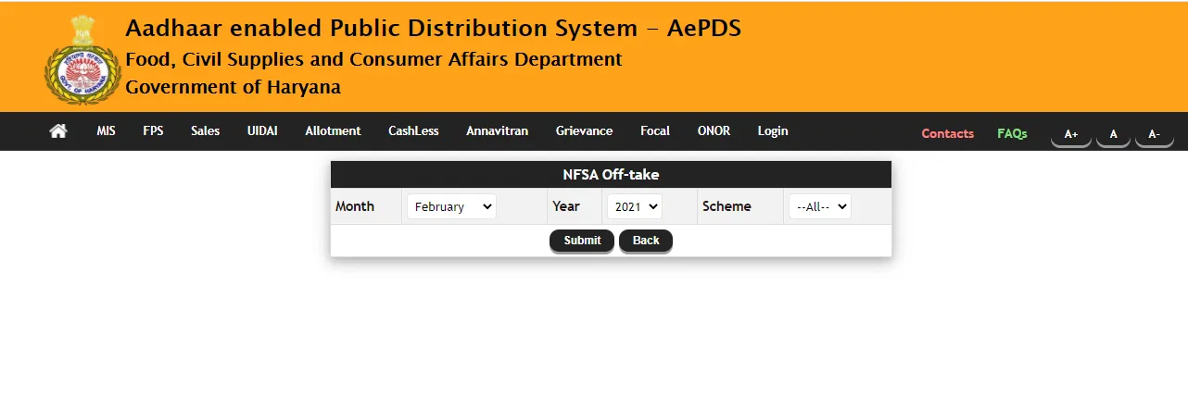Image resolution: width=1188 pixels, height=409 pixels.
Task: Click the 'NFSA Off-take' panel heading
Action: (x=612, y=174)
